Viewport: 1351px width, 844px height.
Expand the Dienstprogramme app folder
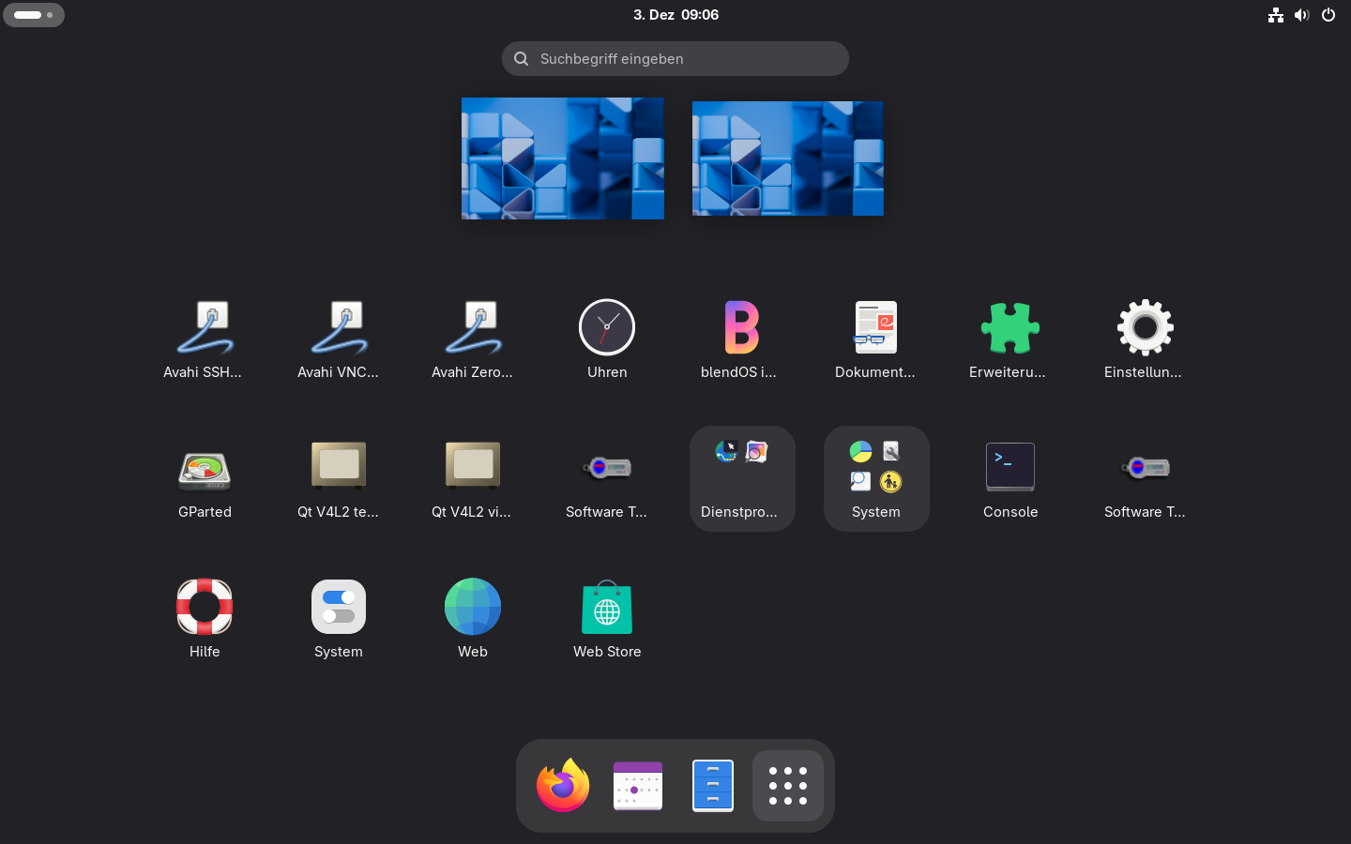pos(741,479)
